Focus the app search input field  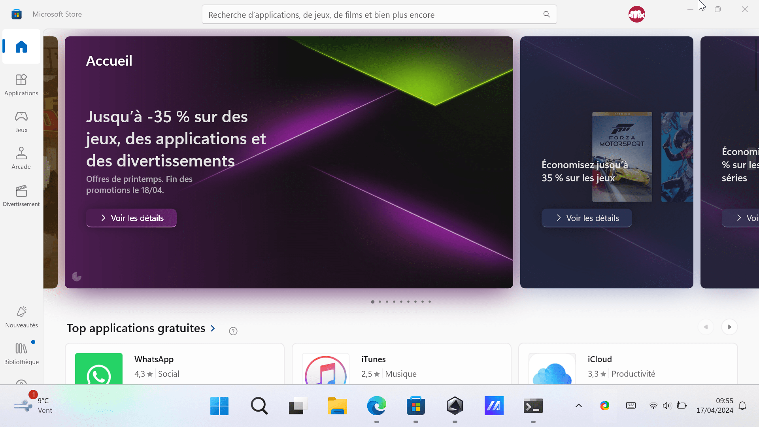379,15
